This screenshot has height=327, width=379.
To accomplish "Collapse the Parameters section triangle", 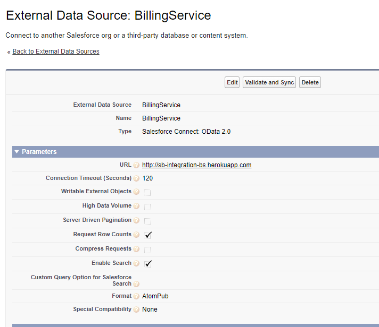I will coord(17,152).
